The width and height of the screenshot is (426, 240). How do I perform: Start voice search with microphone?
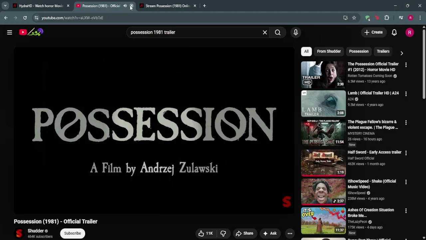pos(296,32)
